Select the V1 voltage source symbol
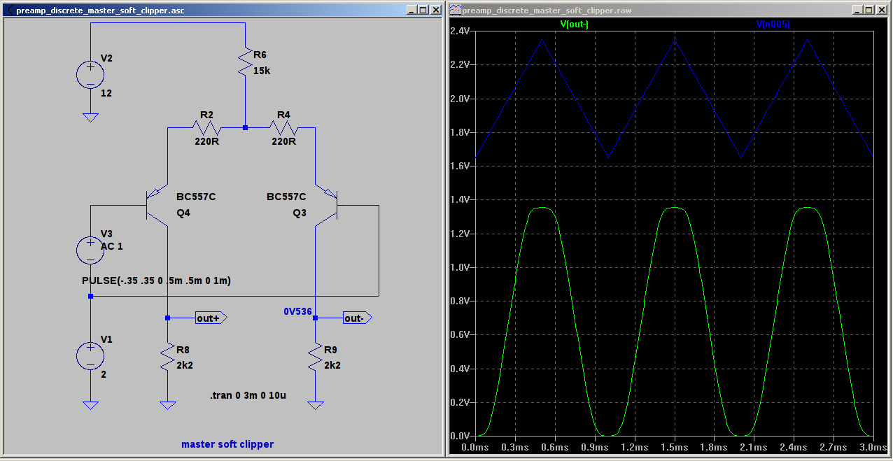Screen dimensions: 893x461 coord(90,355)
